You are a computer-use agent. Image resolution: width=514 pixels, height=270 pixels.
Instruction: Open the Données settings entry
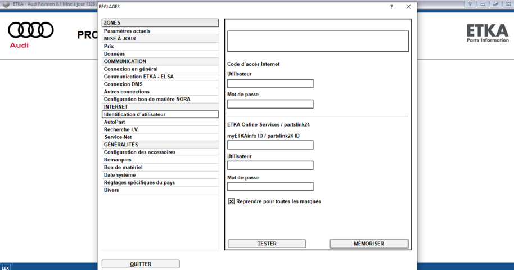160,54
